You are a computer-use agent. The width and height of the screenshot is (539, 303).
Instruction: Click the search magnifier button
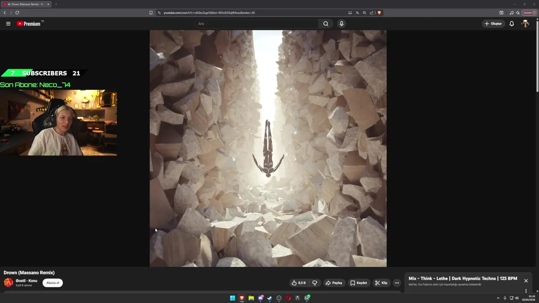326,24
